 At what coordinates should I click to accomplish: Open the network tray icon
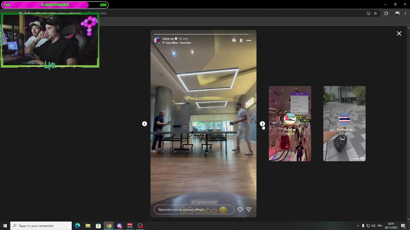[368, 226]
